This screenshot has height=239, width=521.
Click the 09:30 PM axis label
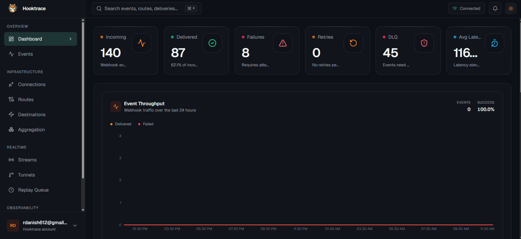(268, 229)
